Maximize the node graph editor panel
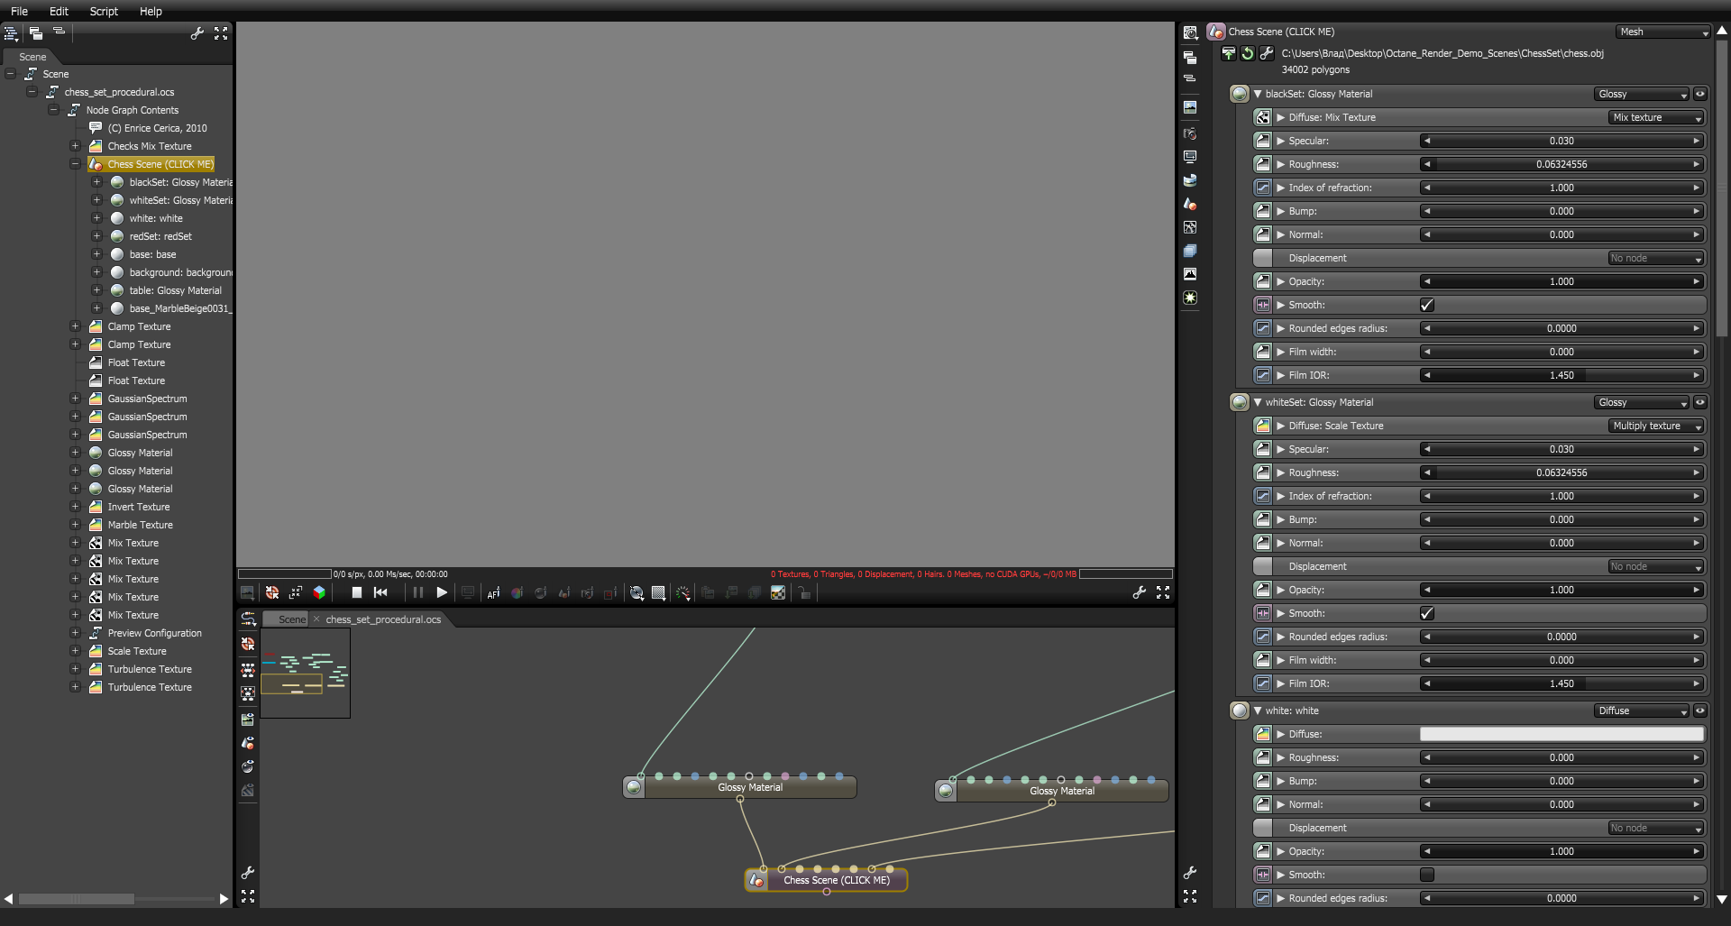This screenshot has width=1731, height=926. pyautogui.click(x=248, y=896)
